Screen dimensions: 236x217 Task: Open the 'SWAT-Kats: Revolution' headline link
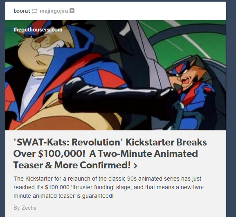pyautogui.click(x=110, y=154)
